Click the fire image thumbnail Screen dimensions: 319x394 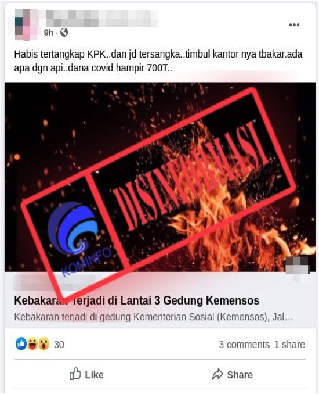[159, 177]
